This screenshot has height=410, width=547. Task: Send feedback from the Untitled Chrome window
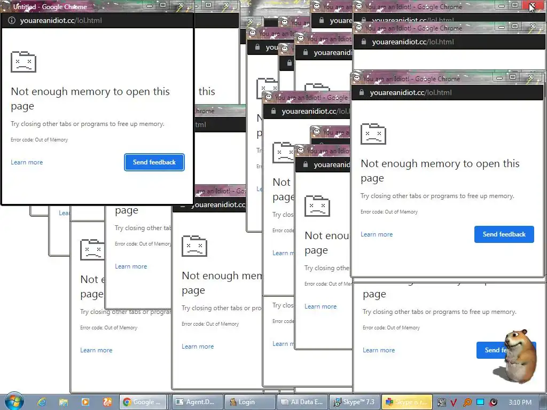(x=154, y=162)
